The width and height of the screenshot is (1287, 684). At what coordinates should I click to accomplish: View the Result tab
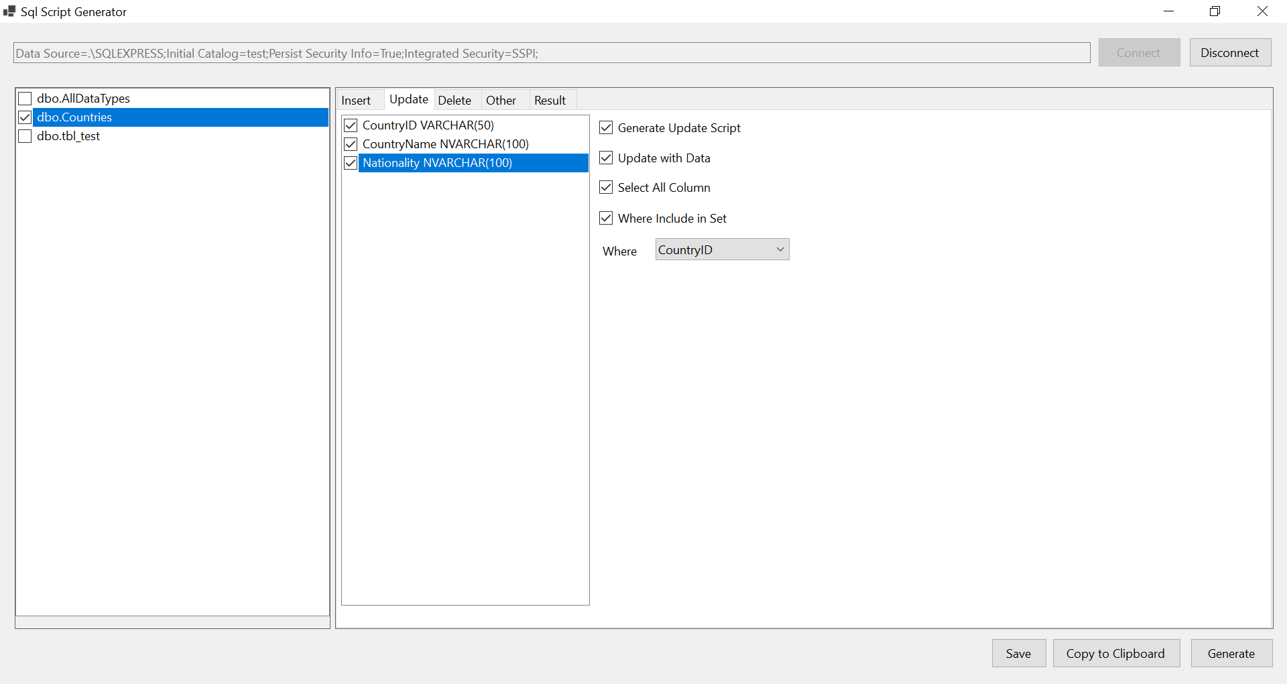coord(550,99)
